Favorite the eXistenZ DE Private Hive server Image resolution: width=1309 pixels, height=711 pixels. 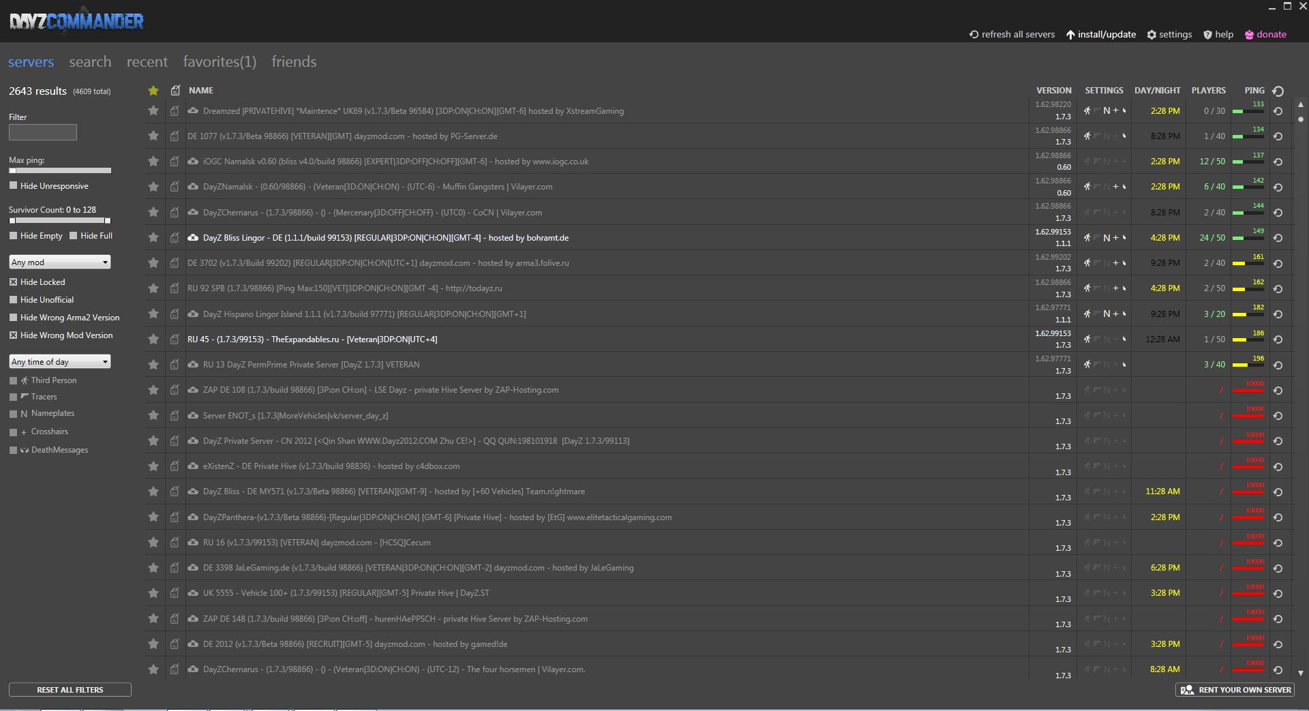click(153, 466)
